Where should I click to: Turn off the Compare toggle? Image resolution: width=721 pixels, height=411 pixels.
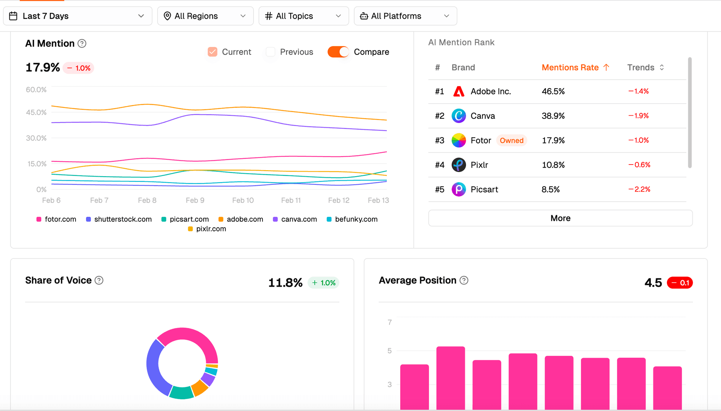[x=338, y=52]
